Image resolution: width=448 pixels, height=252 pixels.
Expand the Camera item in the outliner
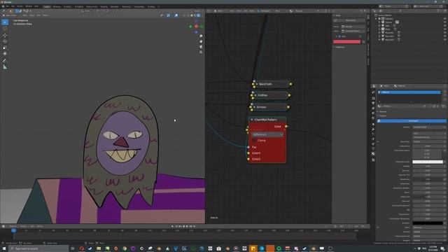379,22
